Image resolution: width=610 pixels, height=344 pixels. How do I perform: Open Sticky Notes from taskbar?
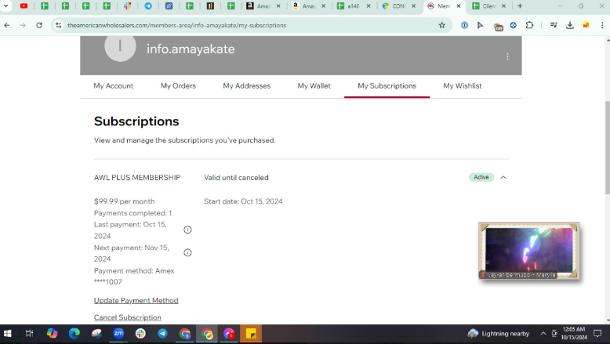pyautogui.click(x=251, y=334)
